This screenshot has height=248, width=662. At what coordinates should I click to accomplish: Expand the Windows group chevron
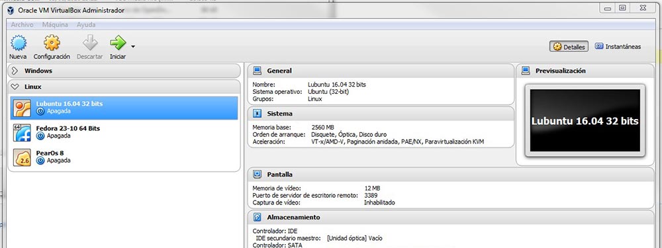pyautogui.click(x=15, y=71)
